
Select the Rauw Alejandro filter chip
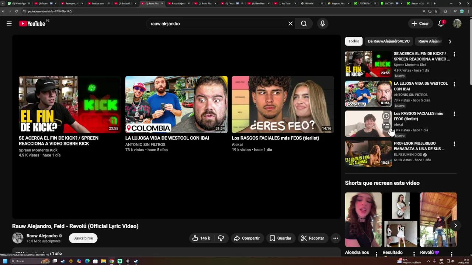point(430,41)
